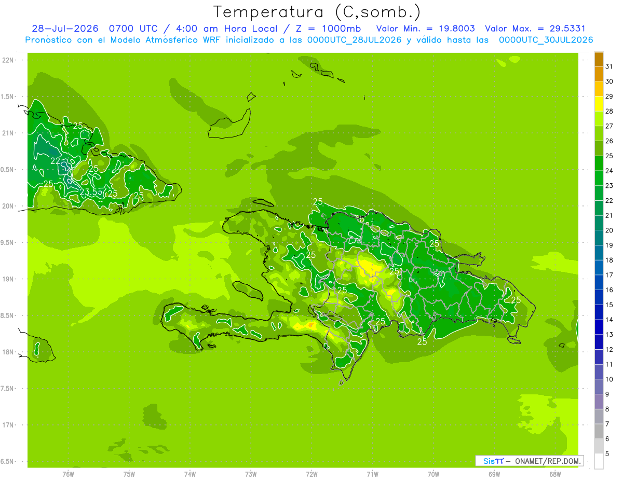The image size is (623, 481).
Task: Click the teal 19–20 band in the color scale
Action: click(x=599, y=238)
